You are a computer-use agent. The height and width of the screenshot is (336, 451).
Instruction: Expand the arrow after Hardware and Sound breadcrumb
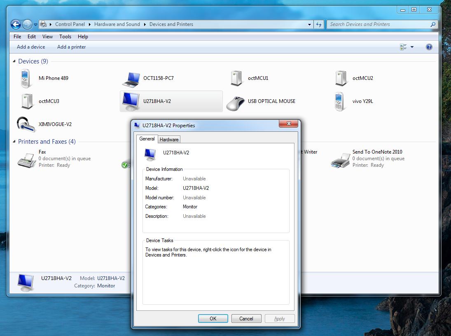[x=145, y=24]
